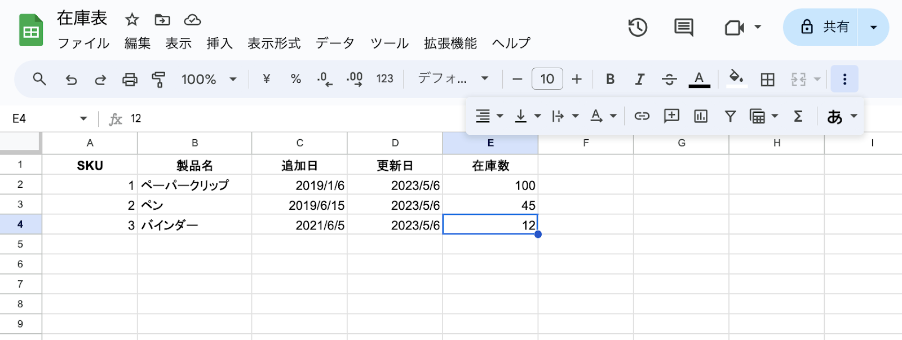Open the horizontal align dropdown
902x340 pixels.
(x=489, y=116)
